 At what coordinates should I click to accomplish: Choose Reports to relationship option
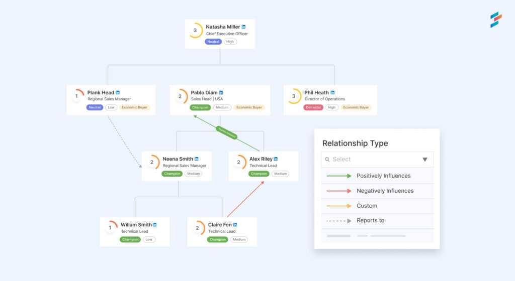pyautogui.click(x=377, y=221)
